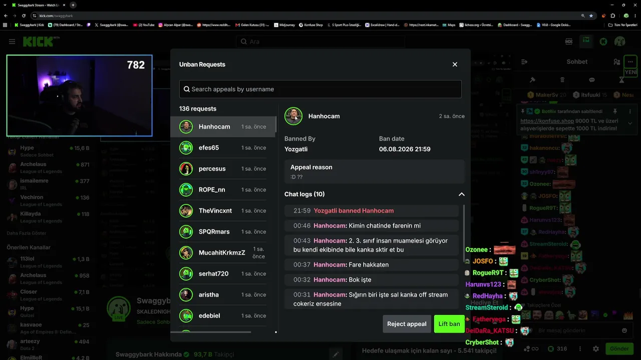Open MucahitKrkmzZ's unban request
The width and height of the screenshot is (641, 360).
223,253
